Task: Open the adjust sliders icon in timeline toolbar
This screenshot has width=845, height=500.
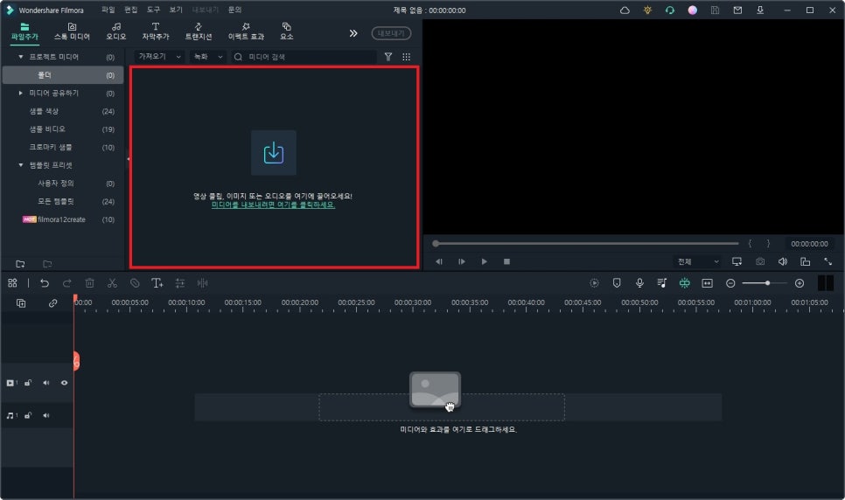Action: click(180, 283)
